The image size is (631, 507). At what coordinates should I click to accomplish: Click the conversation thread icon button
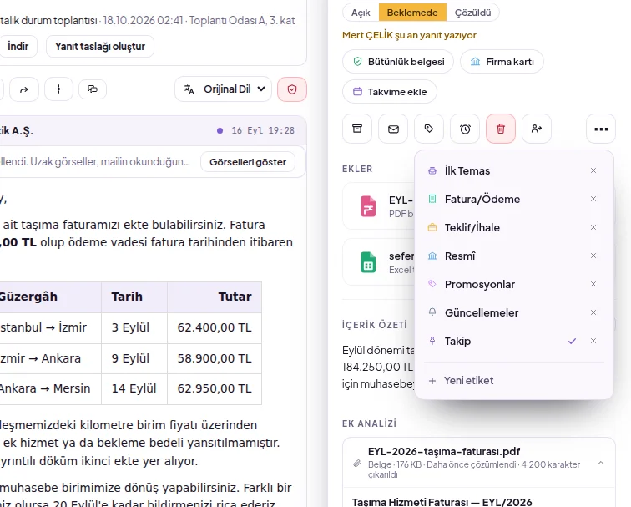[93, 89]
